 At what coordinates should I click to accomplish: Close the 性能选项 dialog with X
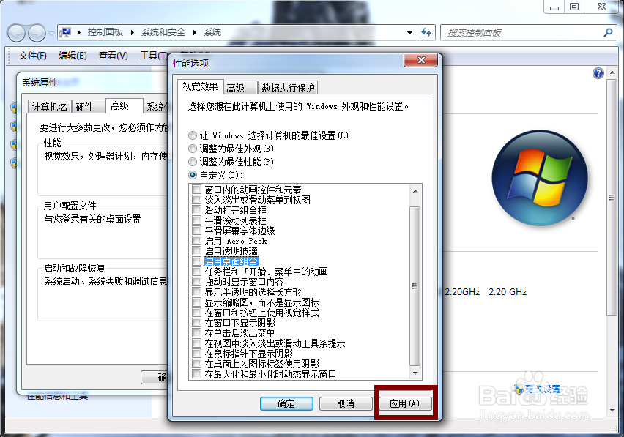tap(421, 60)
